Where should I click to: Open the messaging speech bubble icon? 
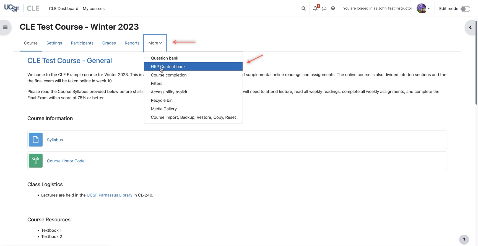(324, 8)
